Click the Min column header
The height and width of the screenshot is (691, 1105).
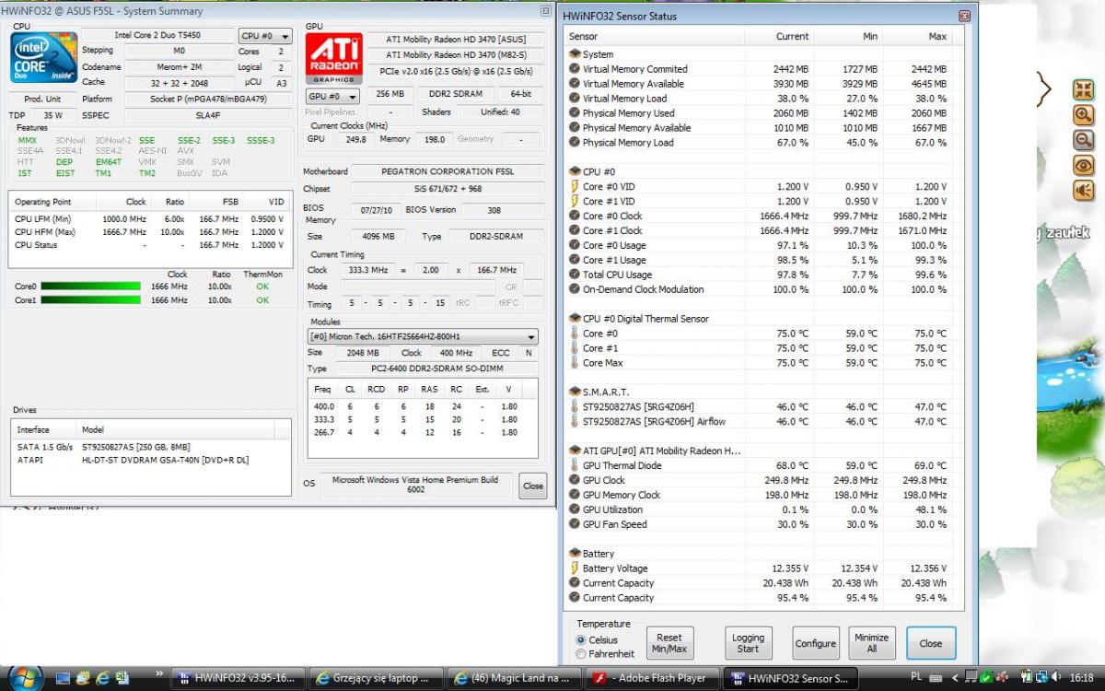(x=849, y=36)
